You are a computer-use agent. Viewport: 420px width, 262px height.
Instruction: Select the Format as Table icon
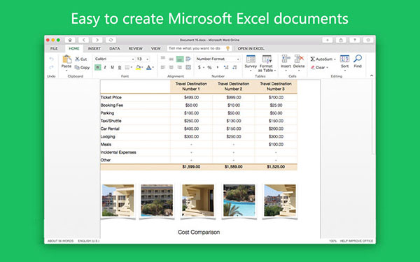click(x=267, y=59)
